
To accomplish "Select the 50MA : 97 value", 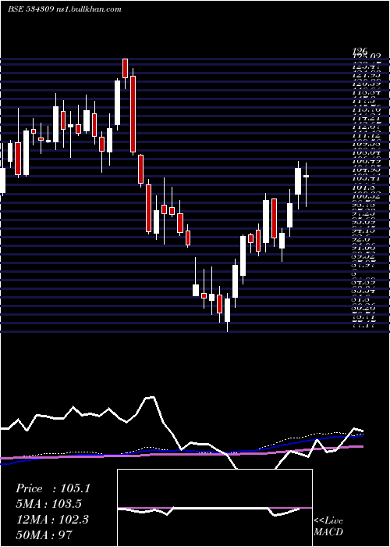I will pyautogui.click(x=44, y=534).
